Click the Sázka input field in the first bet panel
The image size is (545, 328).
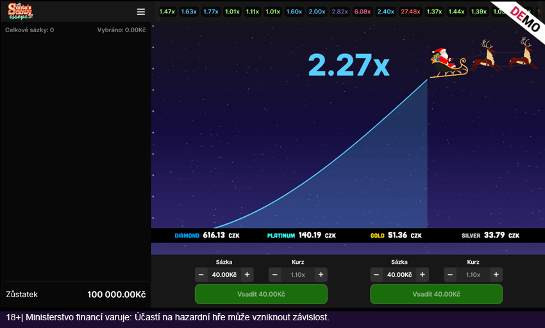pos(224,275)
